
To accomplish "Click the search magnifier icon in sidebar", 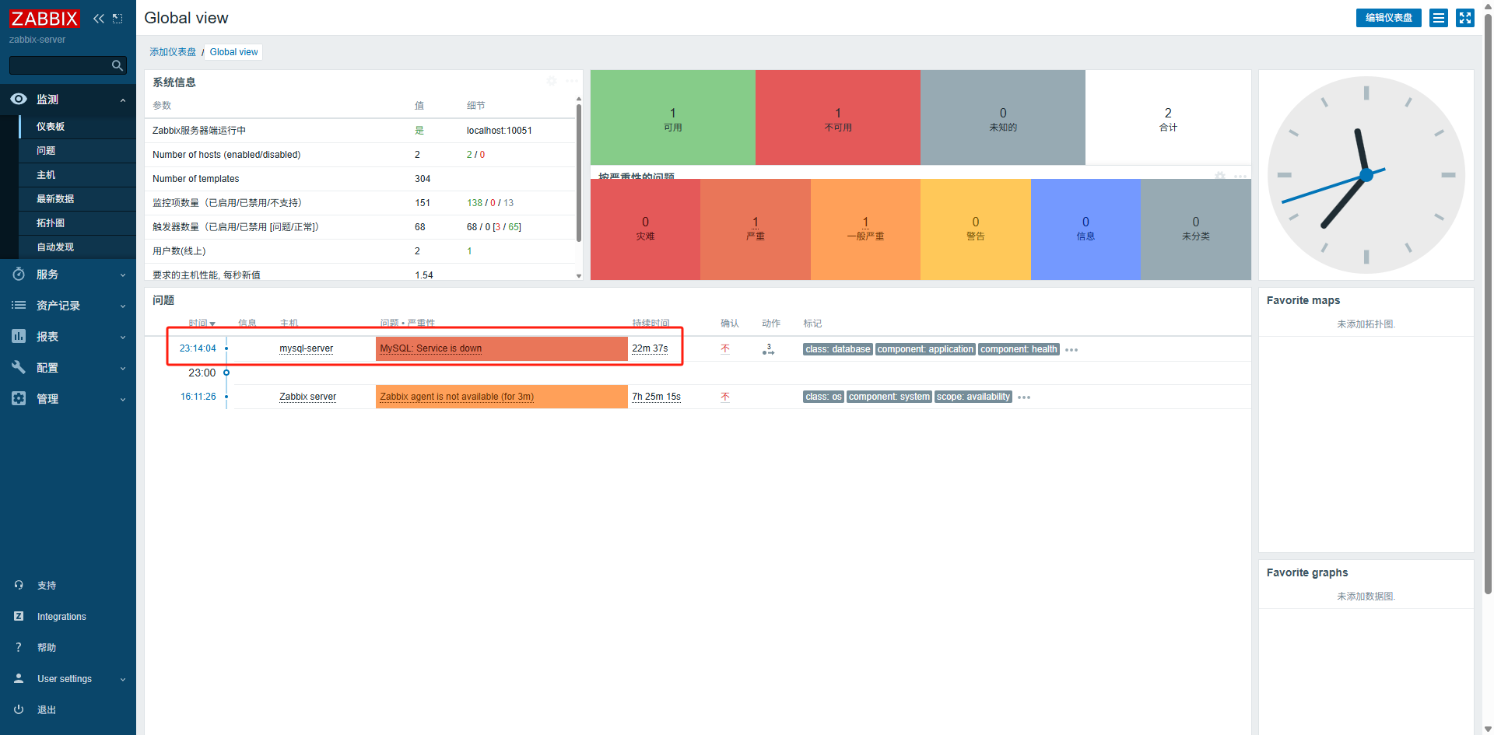I will click(x=117, y=65).
